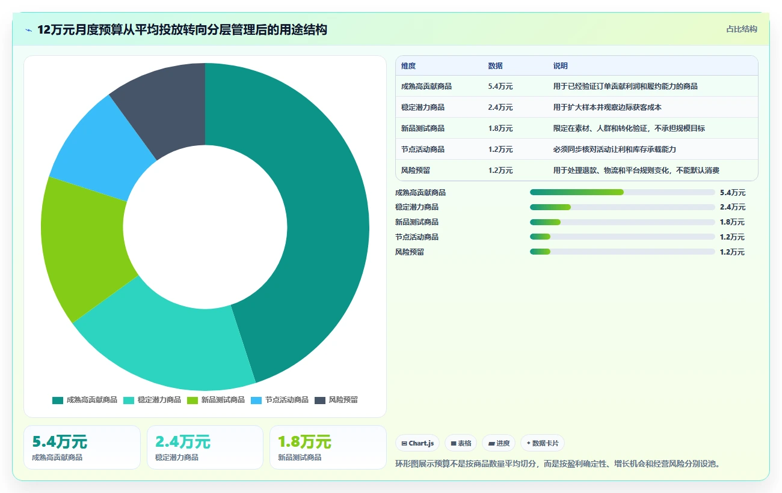Click the 2.4万元 table cell
Image resolution: width=782 pixels, height=493 pixels.
(x=500, y=107)
